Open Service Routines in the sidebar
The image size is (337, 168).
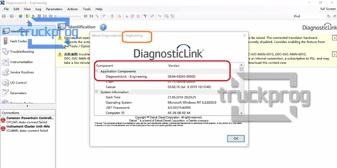(27, 72)
